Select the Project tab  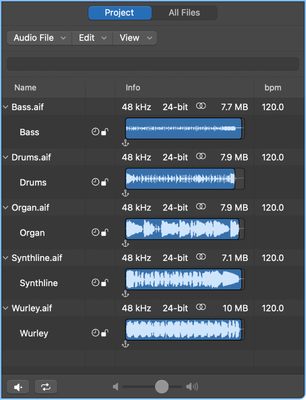pos(119,13)
